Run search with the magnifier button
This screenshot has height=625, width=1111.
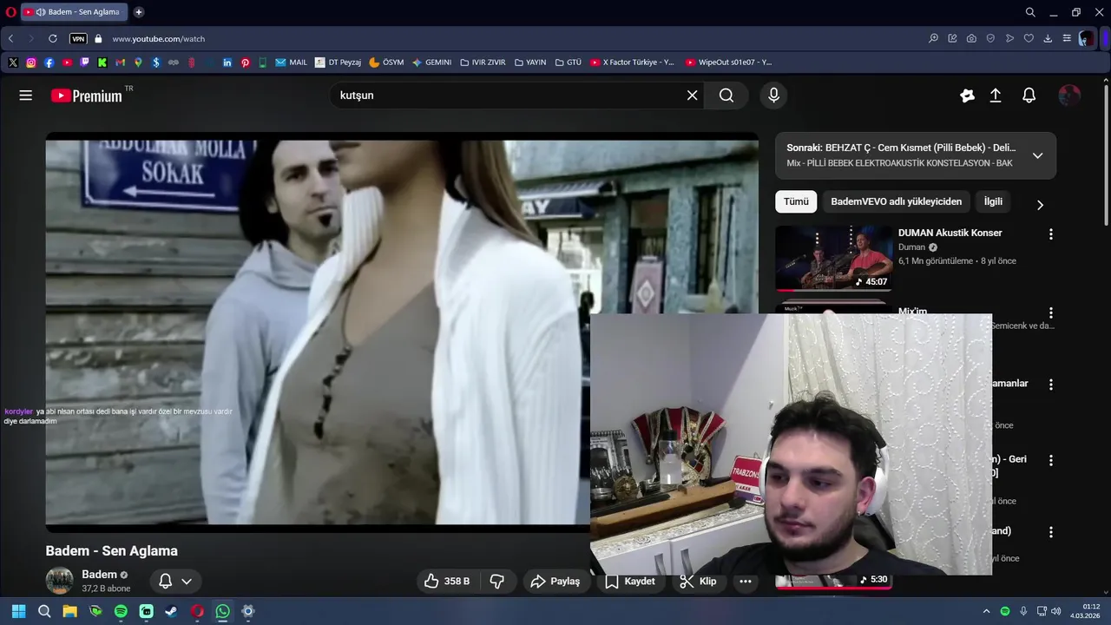coord(726,95)
